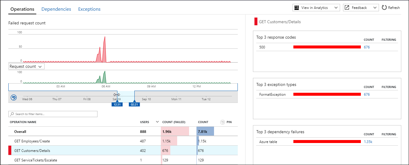Image resolution: width=409 pixels, height=165 pixels.
Task: Focus the Search to filter items field
Action: point(55,114)
